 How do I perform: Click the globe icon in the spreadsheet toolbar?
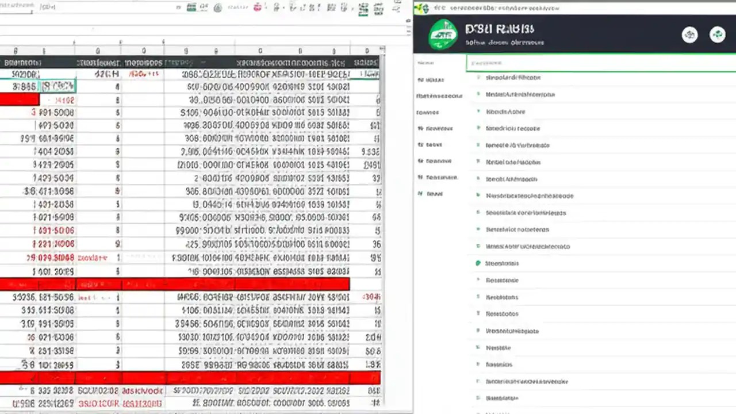tap(217, 8)
